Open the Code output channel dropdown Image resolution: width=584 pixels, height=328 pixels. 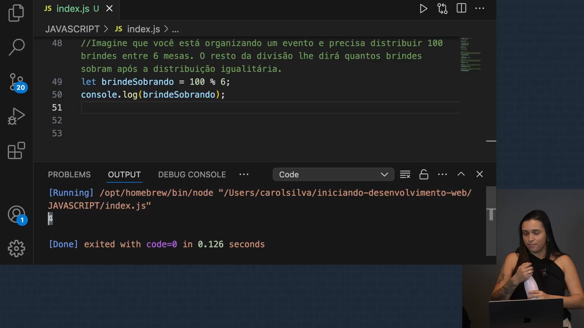[333, 174]
